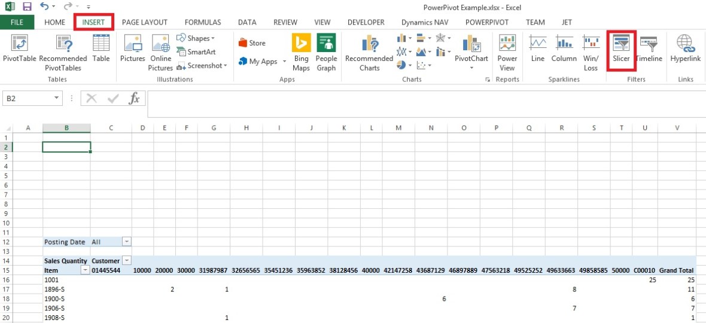The height and width of the screenshot is (323, 706).
Task: Confirm formula entry with checkmark button
Action: coord(113,99)
